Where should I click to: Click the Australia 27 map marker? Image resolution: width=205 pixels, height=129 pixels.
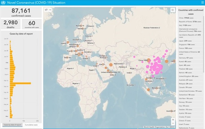172,111
